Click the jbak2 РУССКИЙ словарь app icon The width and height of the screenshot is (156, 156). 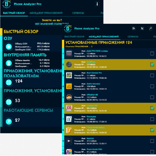pos(69,54)
